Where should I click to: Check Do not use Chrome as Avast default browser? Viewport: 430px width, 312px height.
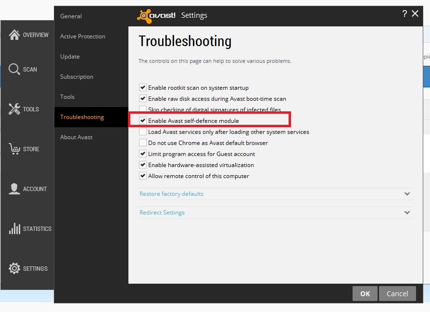tap(142, 143)
